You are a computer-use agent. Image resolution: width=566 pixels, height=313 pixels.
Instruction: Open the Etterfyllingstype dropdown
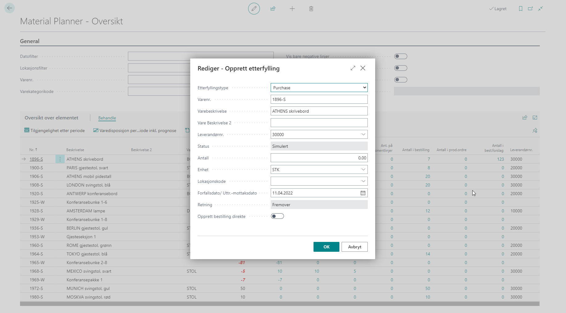[x=319, y=88]
